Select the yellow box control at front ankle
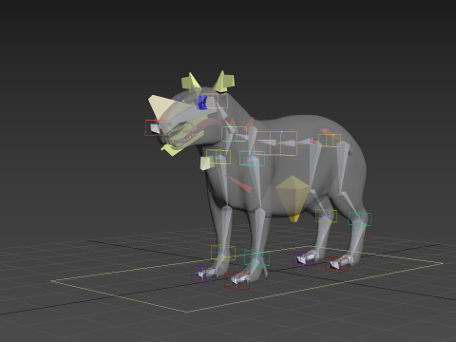 223,253
